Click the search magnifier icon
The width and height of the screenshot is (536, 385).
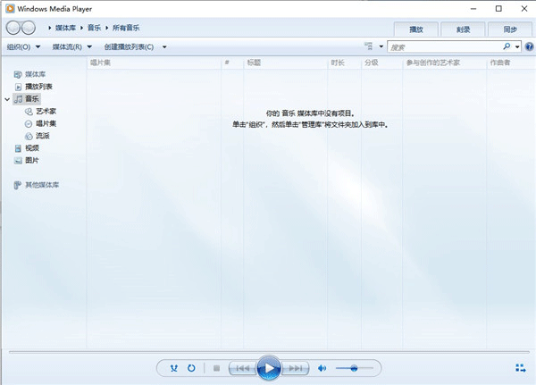(507, 46)
